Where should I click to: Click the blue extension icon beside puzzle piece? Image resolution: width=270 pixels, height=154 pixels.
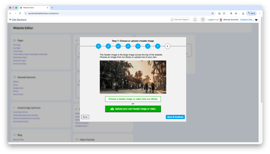pos(219,13)
